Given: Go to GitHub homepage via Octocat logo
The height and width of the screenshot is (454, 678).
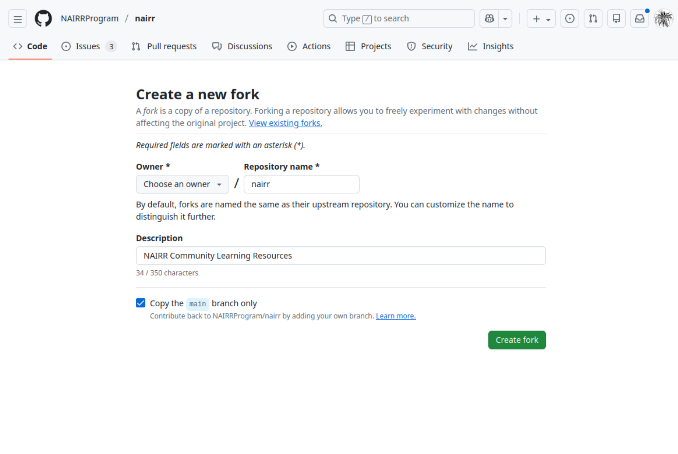Looking at the screenshot, I should point(43,19).
